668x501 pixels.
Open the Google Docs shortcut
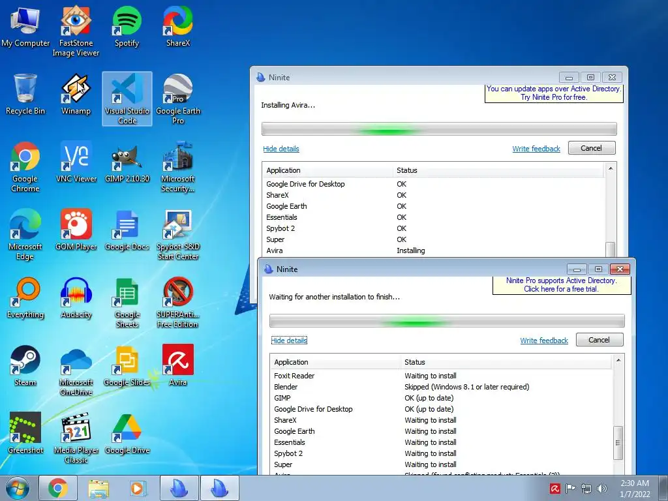pyautogui.click(x=127, y=230)
